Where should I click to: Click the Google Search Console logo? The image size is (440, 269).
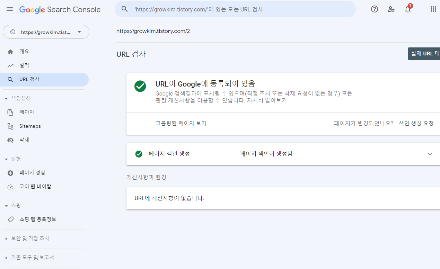pos(60,9)
